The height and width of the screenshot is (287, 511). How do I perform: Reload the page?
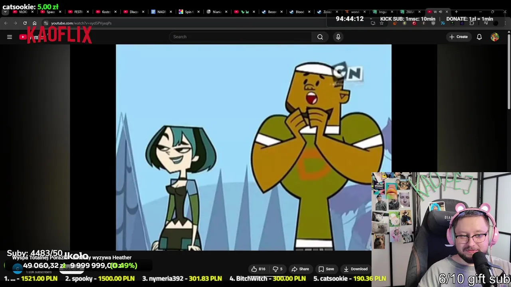point(25,23)
